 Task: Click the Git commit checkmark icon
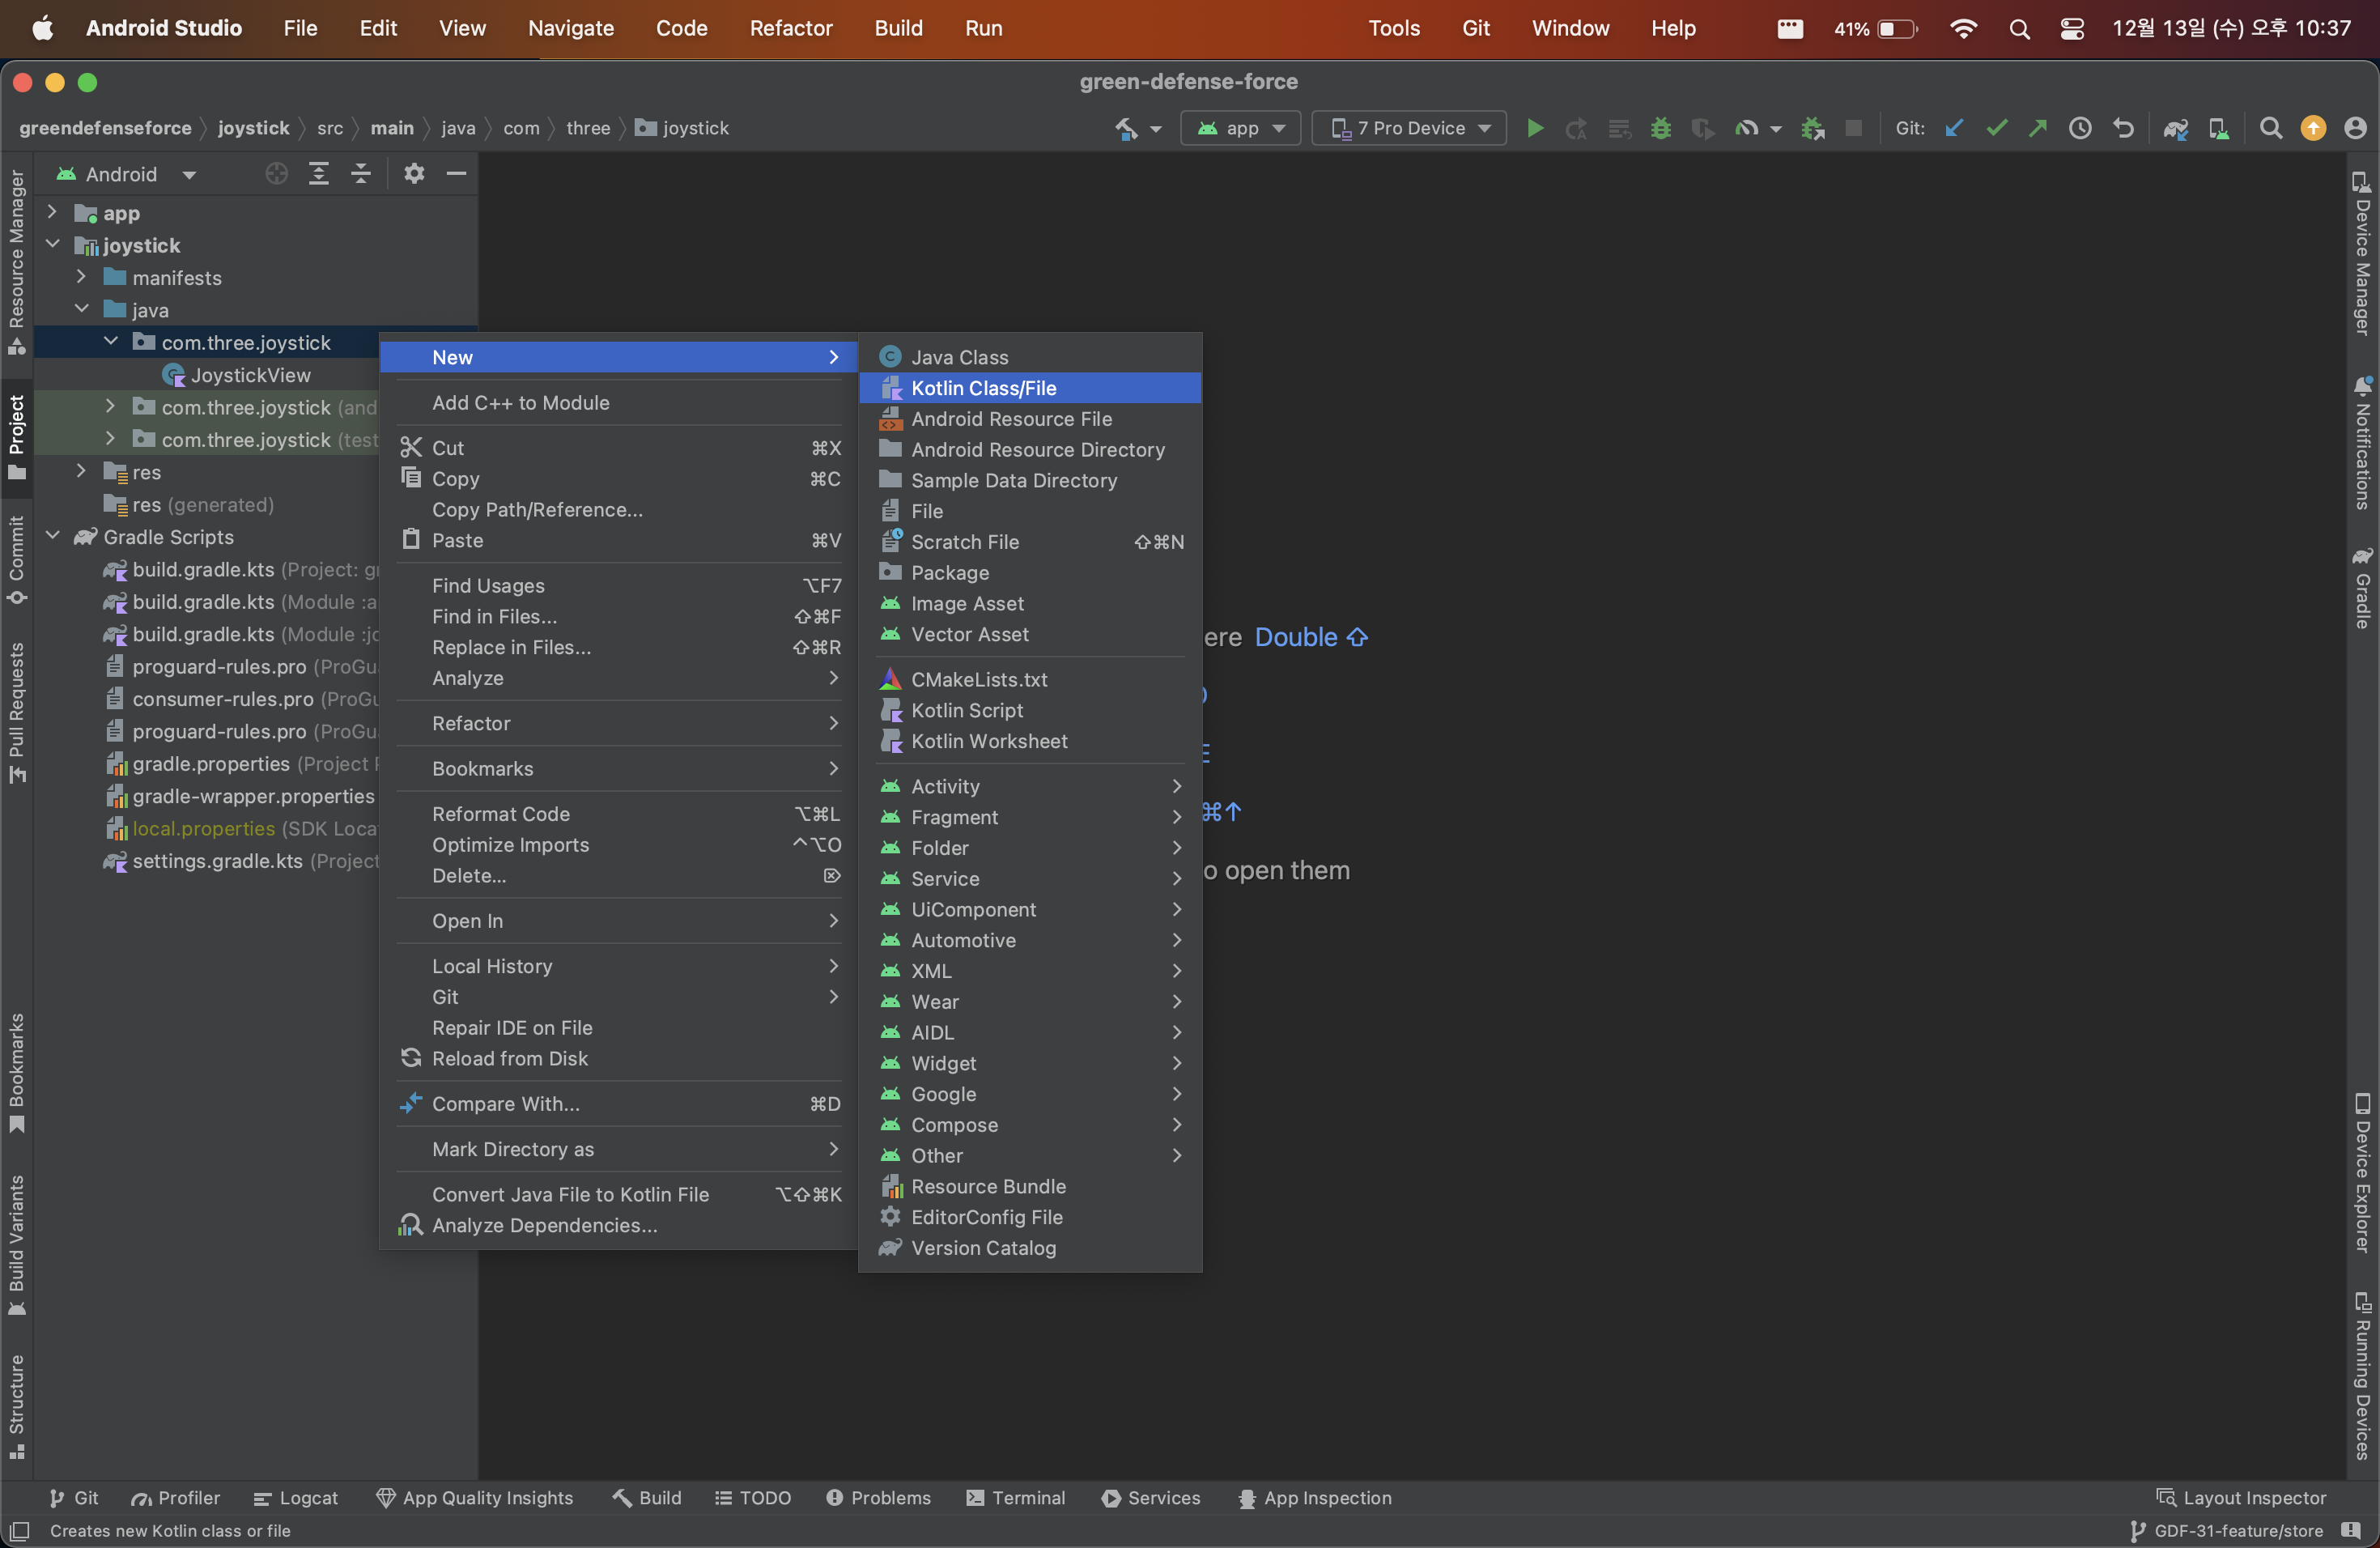point(1996,128)
